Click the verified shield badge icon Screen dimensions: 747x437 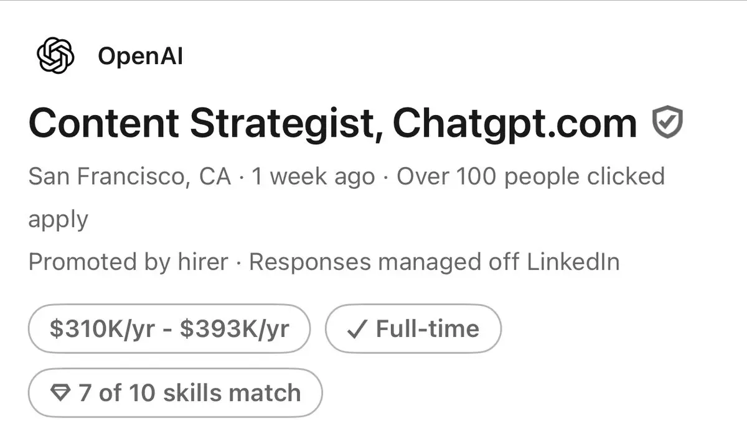coord(667,122)
